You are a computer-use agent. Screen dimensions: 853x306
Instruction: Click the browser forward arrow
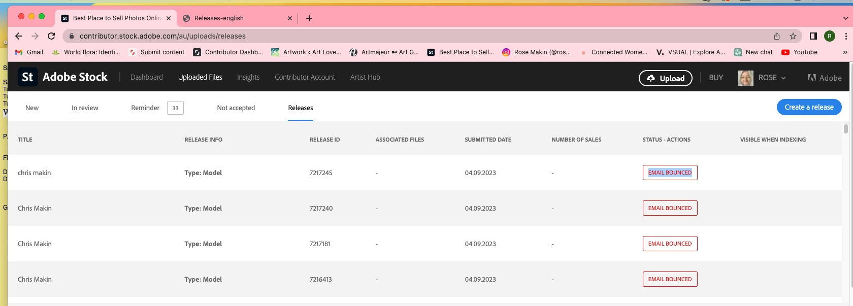pos(35,36)
